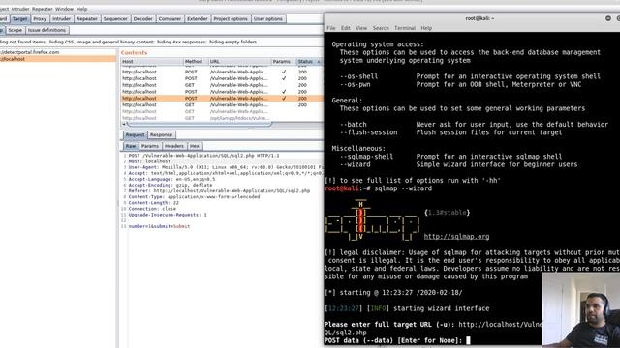This screenshot has width=620, height=348.
Task: Select the highlighted POST request row
Action: pyautogui.click(x=222, y=99)
